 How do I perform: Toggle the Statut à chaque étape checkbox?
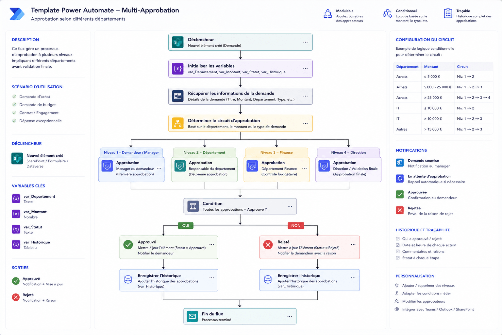(x=398, y=258)
